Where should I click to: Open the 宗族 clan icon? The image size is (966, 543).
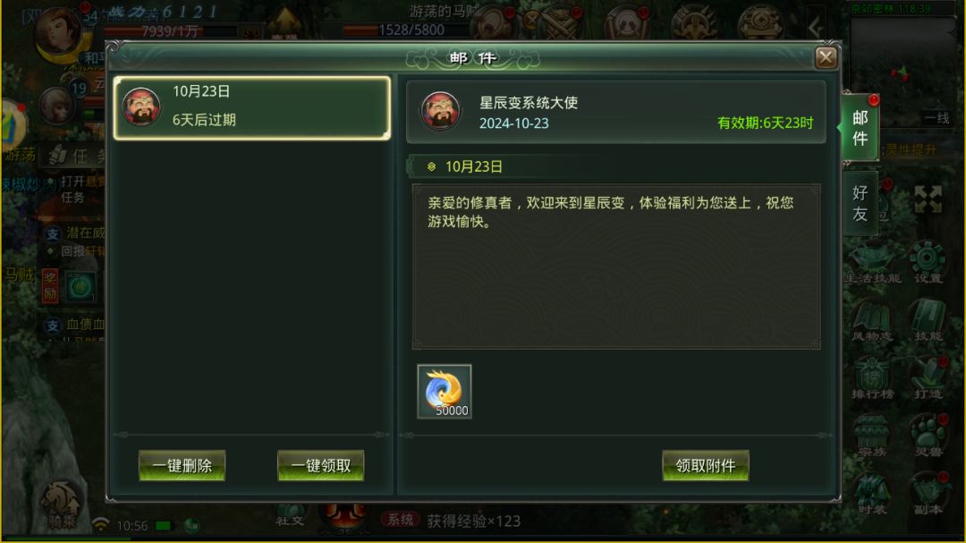pos(872,435)
